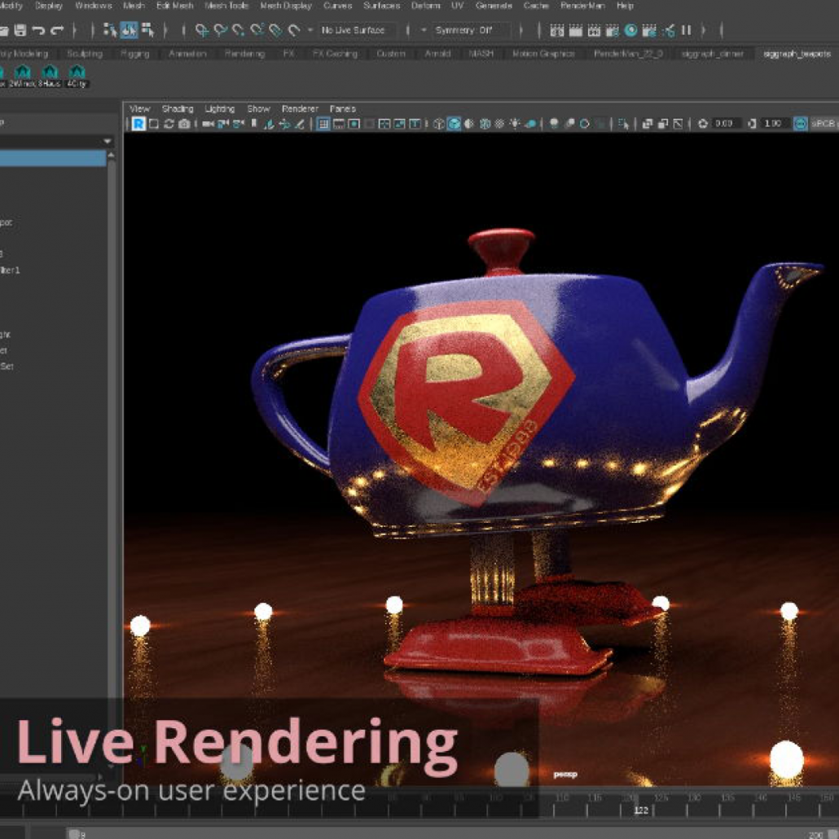
Task: Toggle the snap to points magnet icon
Action: click(239, 30)
